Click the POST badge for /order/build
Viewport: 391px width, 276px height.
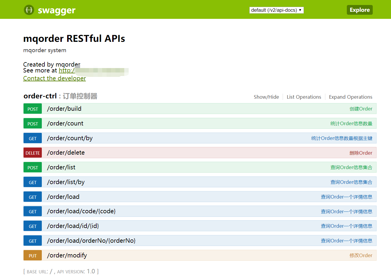[x=33, y=109]
